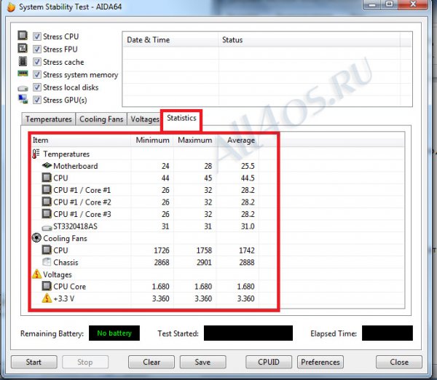Select the Chassis fan row label
437x380 pixels.
[x=66, y=263]
